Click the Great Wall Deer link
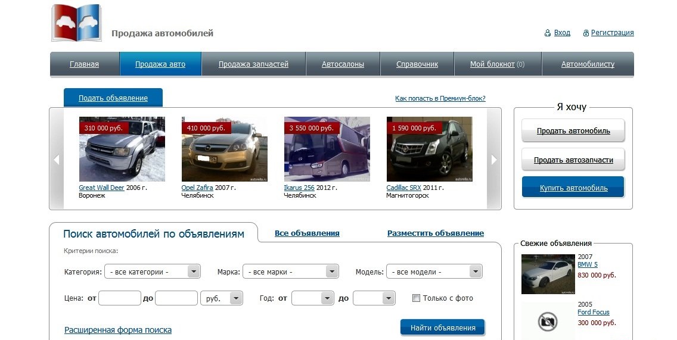Image resolution: width=677 pixels, height=340 pixels. pos(101,188)
